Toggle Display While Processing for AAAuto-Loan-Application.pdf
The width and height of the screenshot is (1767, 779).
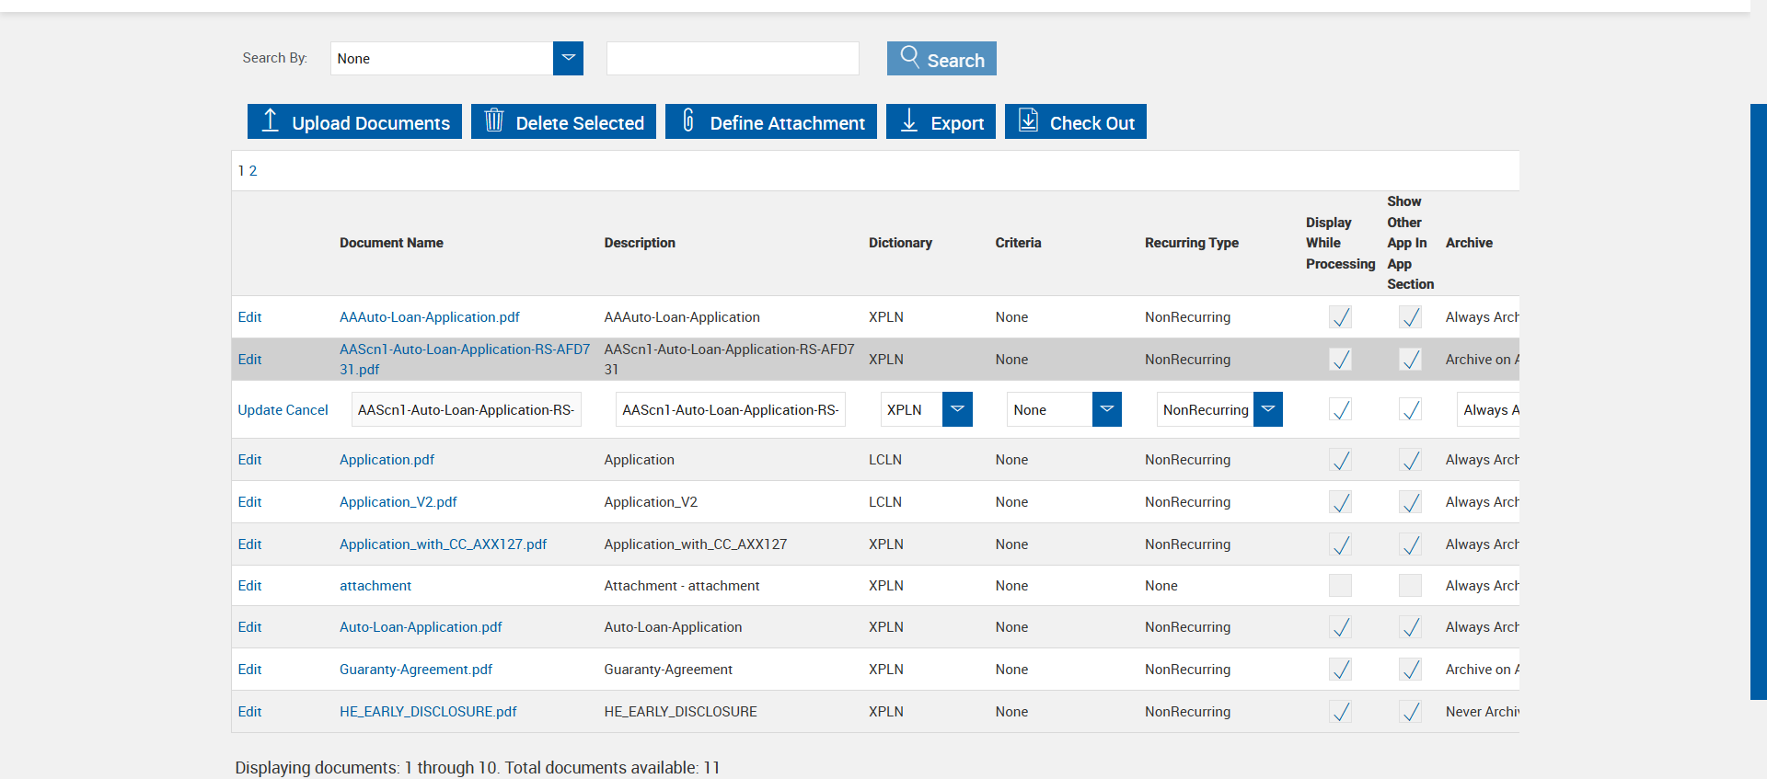pos(1340,317)
